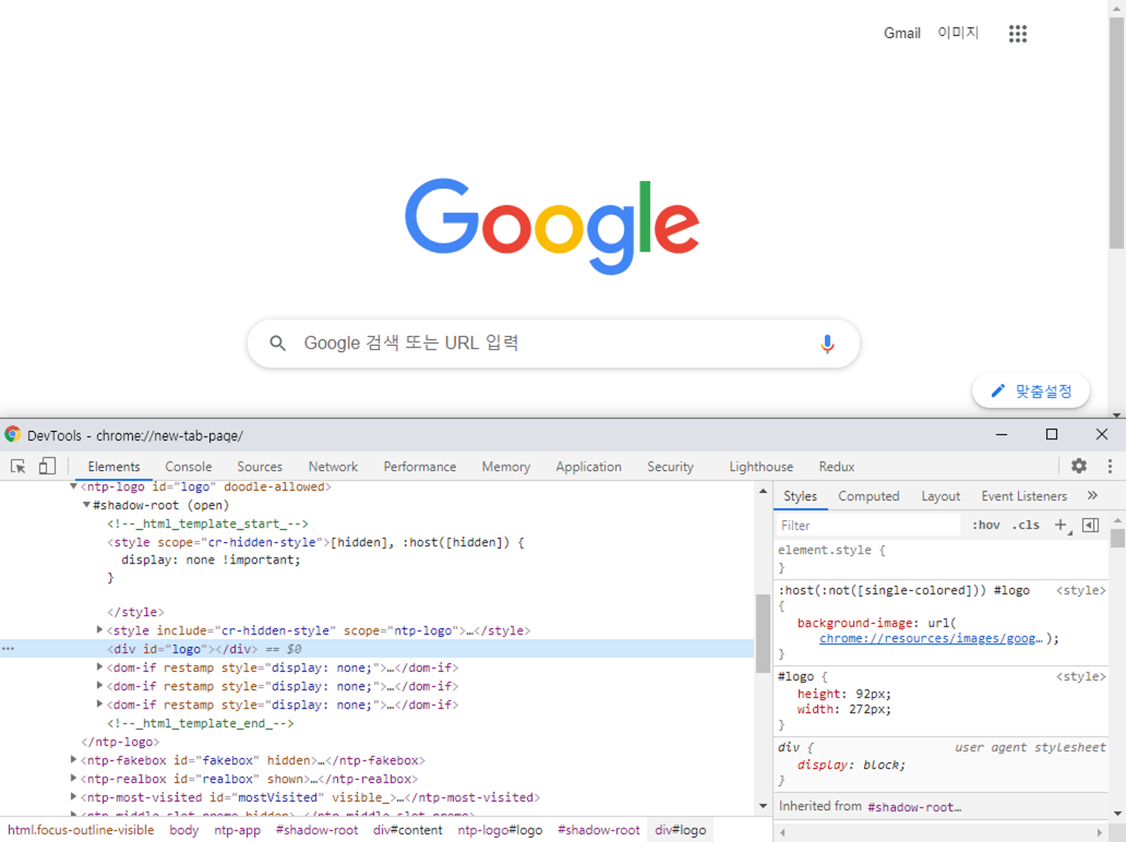Select the ntp-app breadcrumb
1126x842 pixels.
coord(237,830)
